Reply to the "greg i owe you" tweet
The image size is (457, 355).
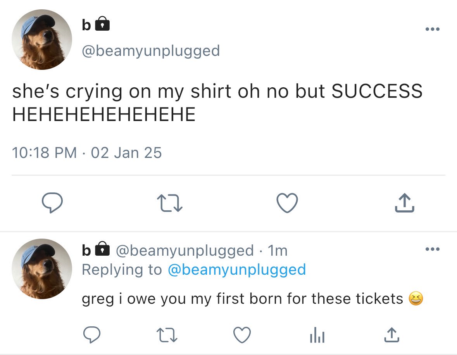pyautogui.click(x=92, y=334)
